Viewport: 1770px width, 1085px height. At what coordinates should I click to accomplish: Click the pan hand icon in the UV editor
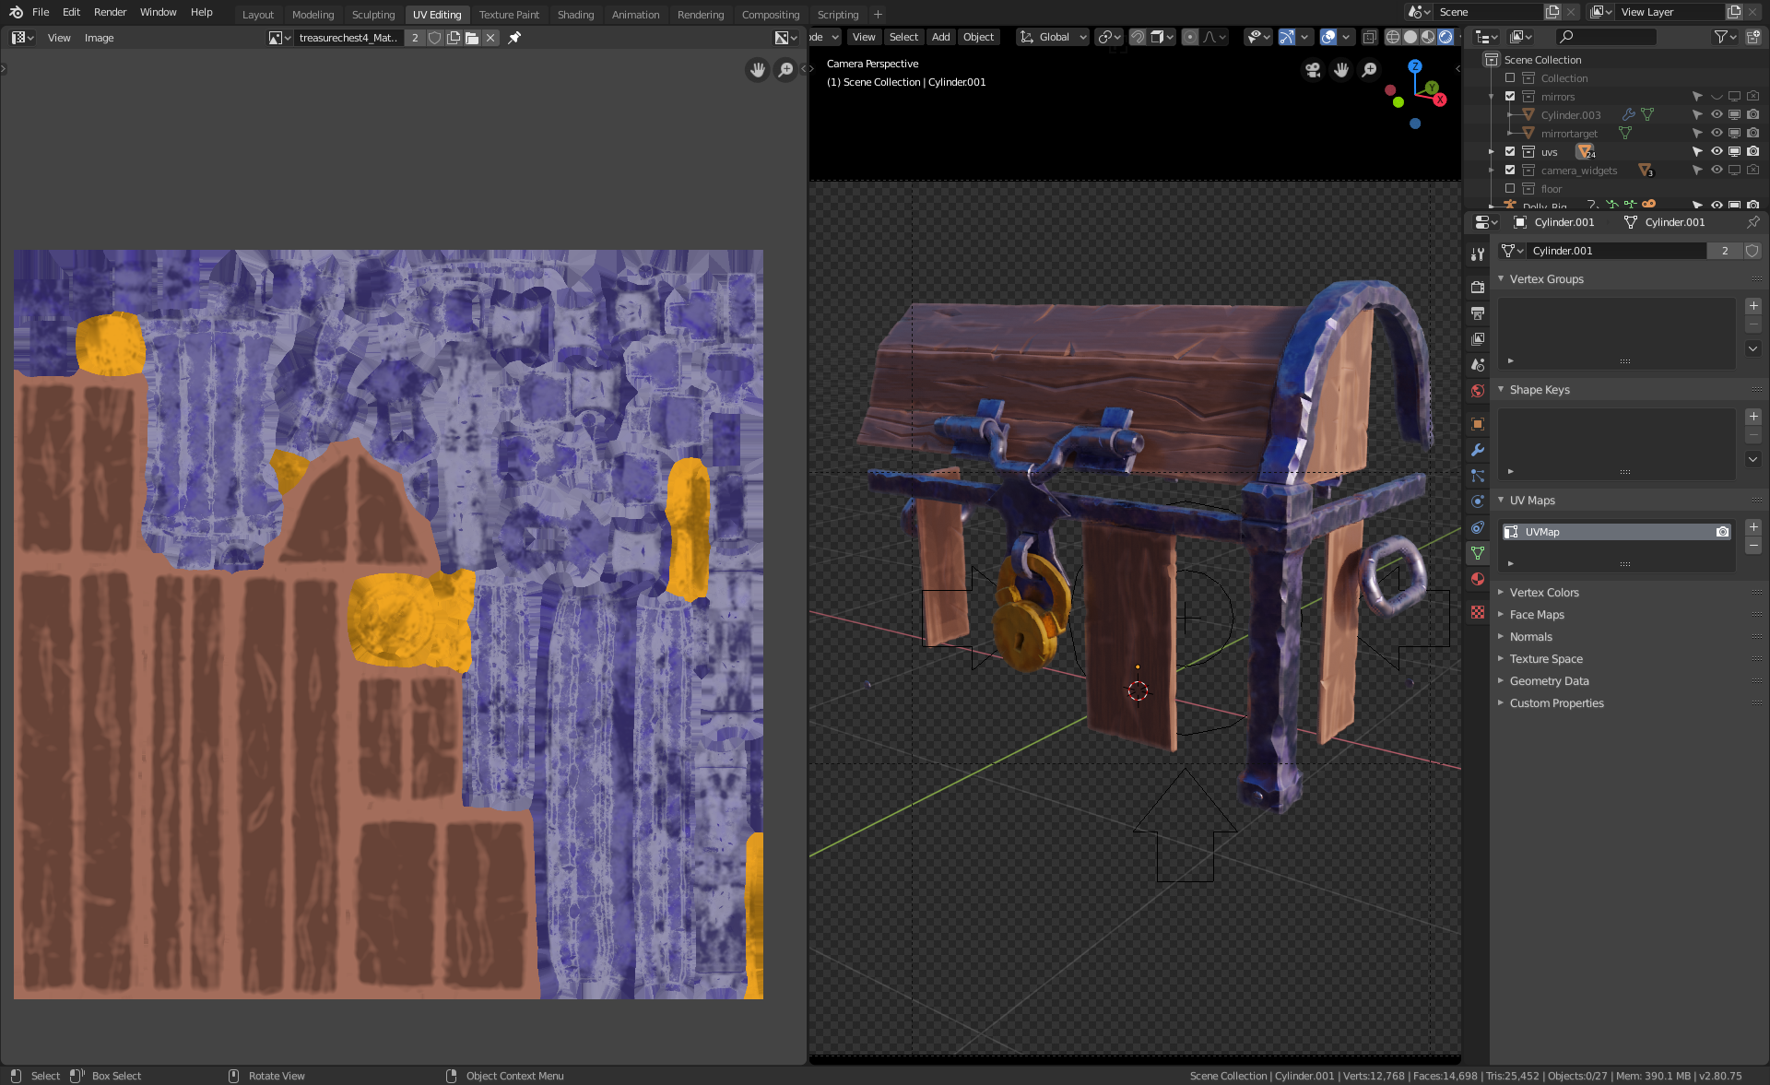coord(758,70)
